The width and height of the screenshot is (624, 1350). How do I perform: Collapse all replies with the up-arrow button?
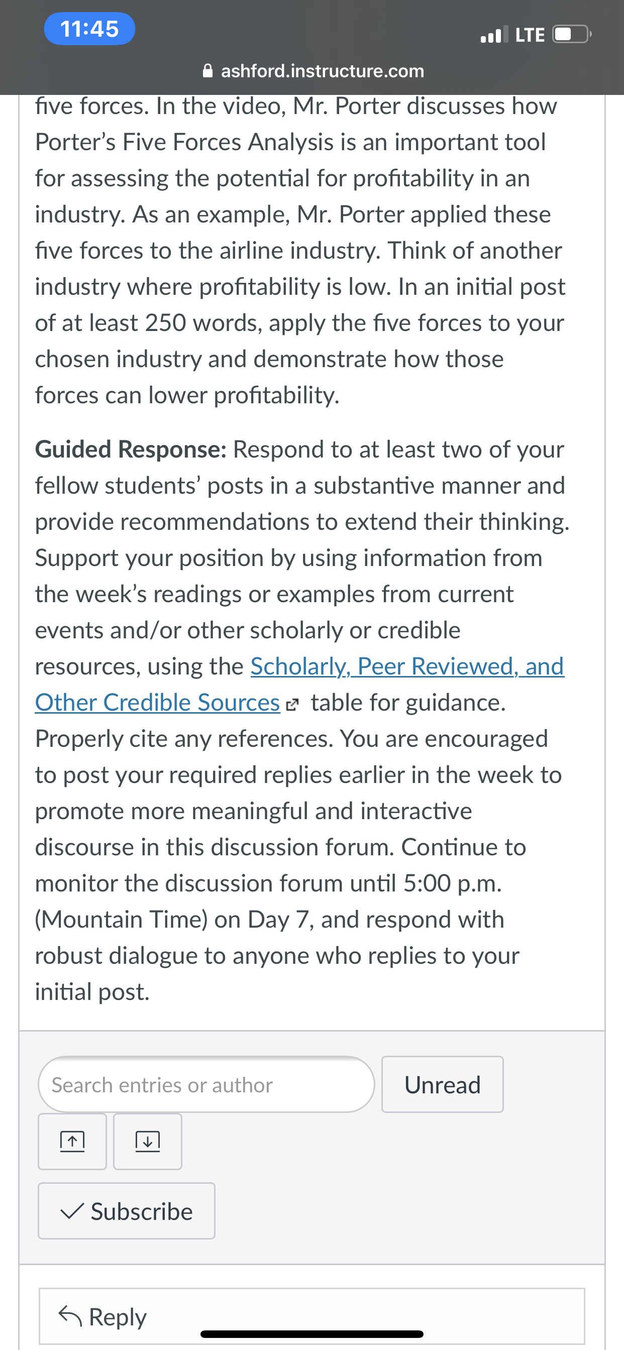(x=72, y=1142)
